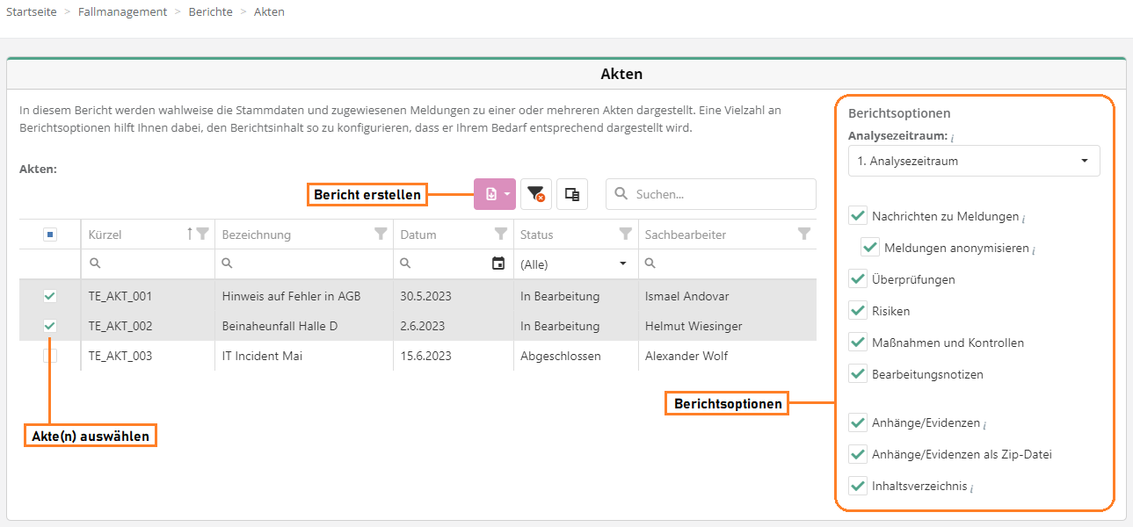Screen dimensions: 1133x527
Task: Select the checkbox for TE_AKT_003 row
Action: tap(50, 356)
